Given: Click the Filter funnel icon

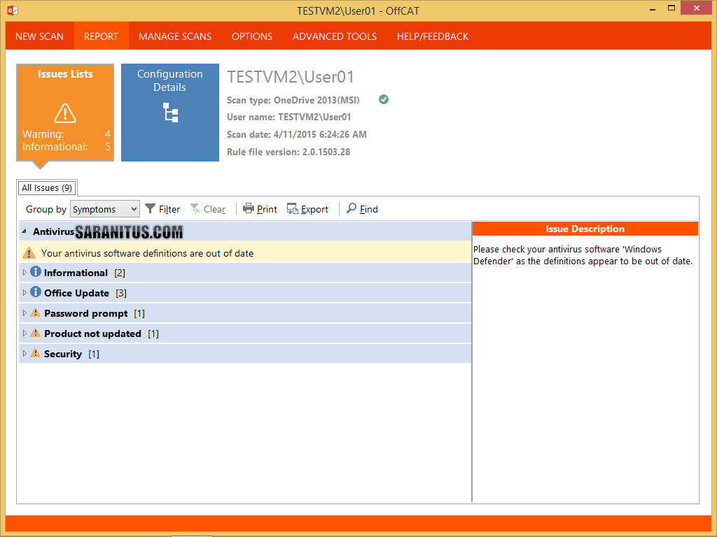Looking at the screenshot, I should click(150, 208).
